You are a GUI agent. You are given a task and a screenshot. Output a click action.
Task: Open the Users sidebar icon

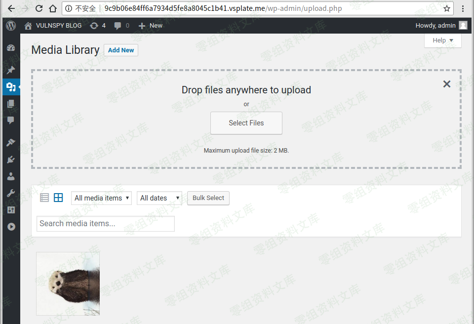11,176
